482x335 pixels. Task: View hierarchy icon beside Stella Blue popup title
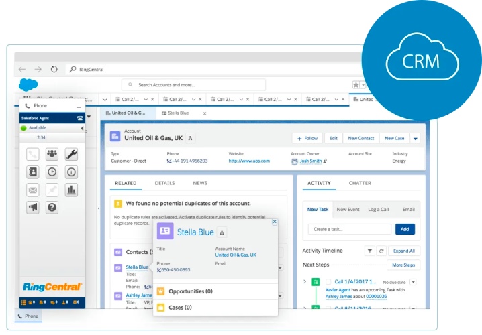pyautogui.click(x=222, y=233)
